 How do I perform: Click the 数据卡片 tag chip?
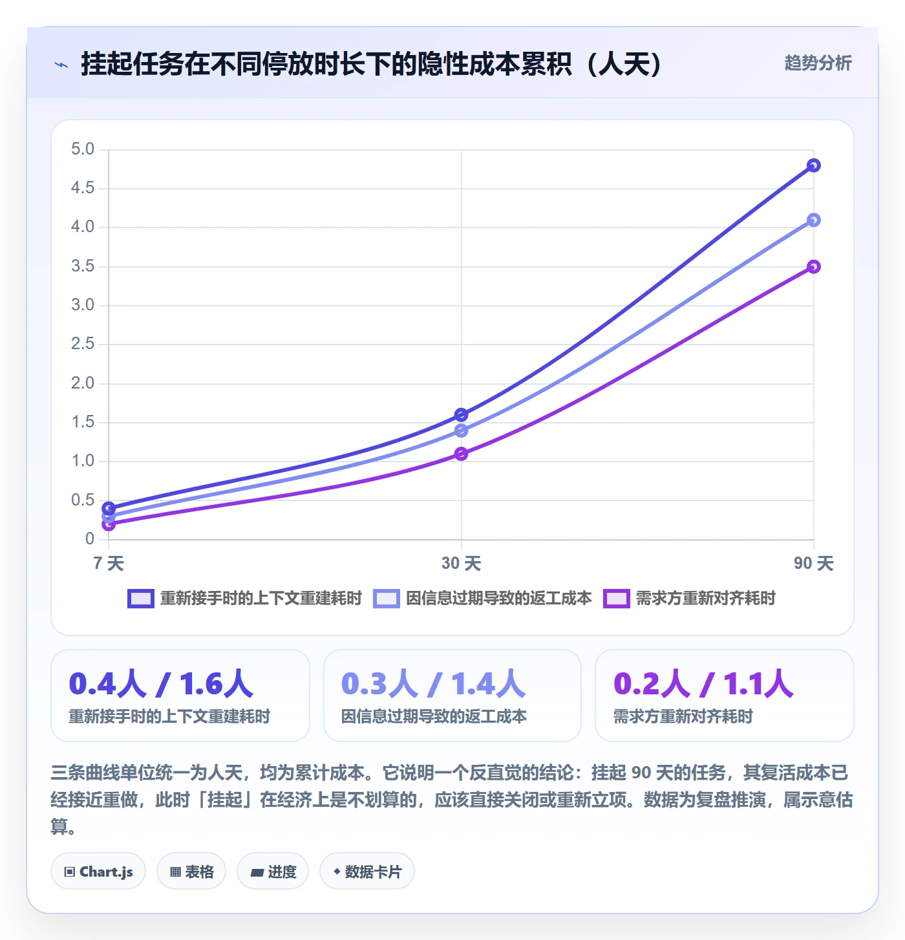[367, 871]
